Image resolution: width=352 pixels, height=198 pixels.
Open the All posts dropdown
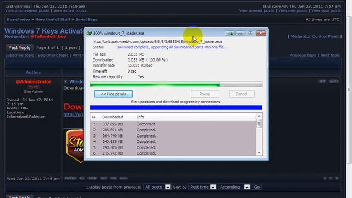pyautogui.click(x=157, y=187)
